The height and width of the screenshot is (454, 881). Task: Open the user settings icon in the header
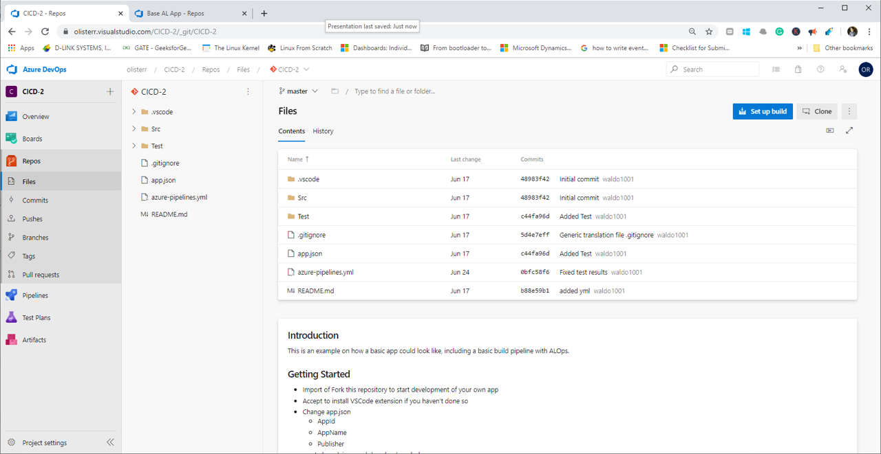[x=842, y=69]
